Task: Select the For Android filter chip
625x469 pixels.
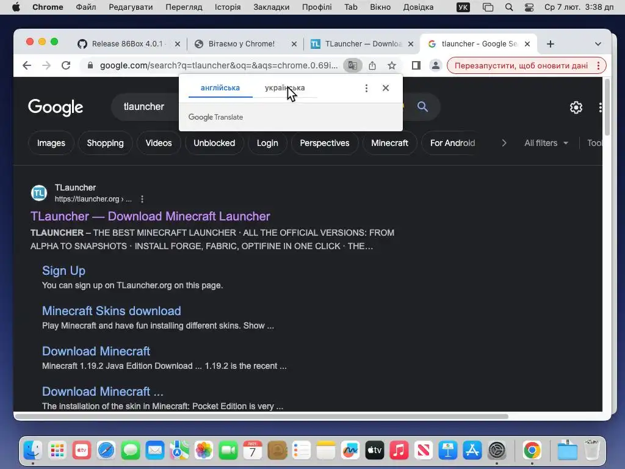Action: [452, 143]
